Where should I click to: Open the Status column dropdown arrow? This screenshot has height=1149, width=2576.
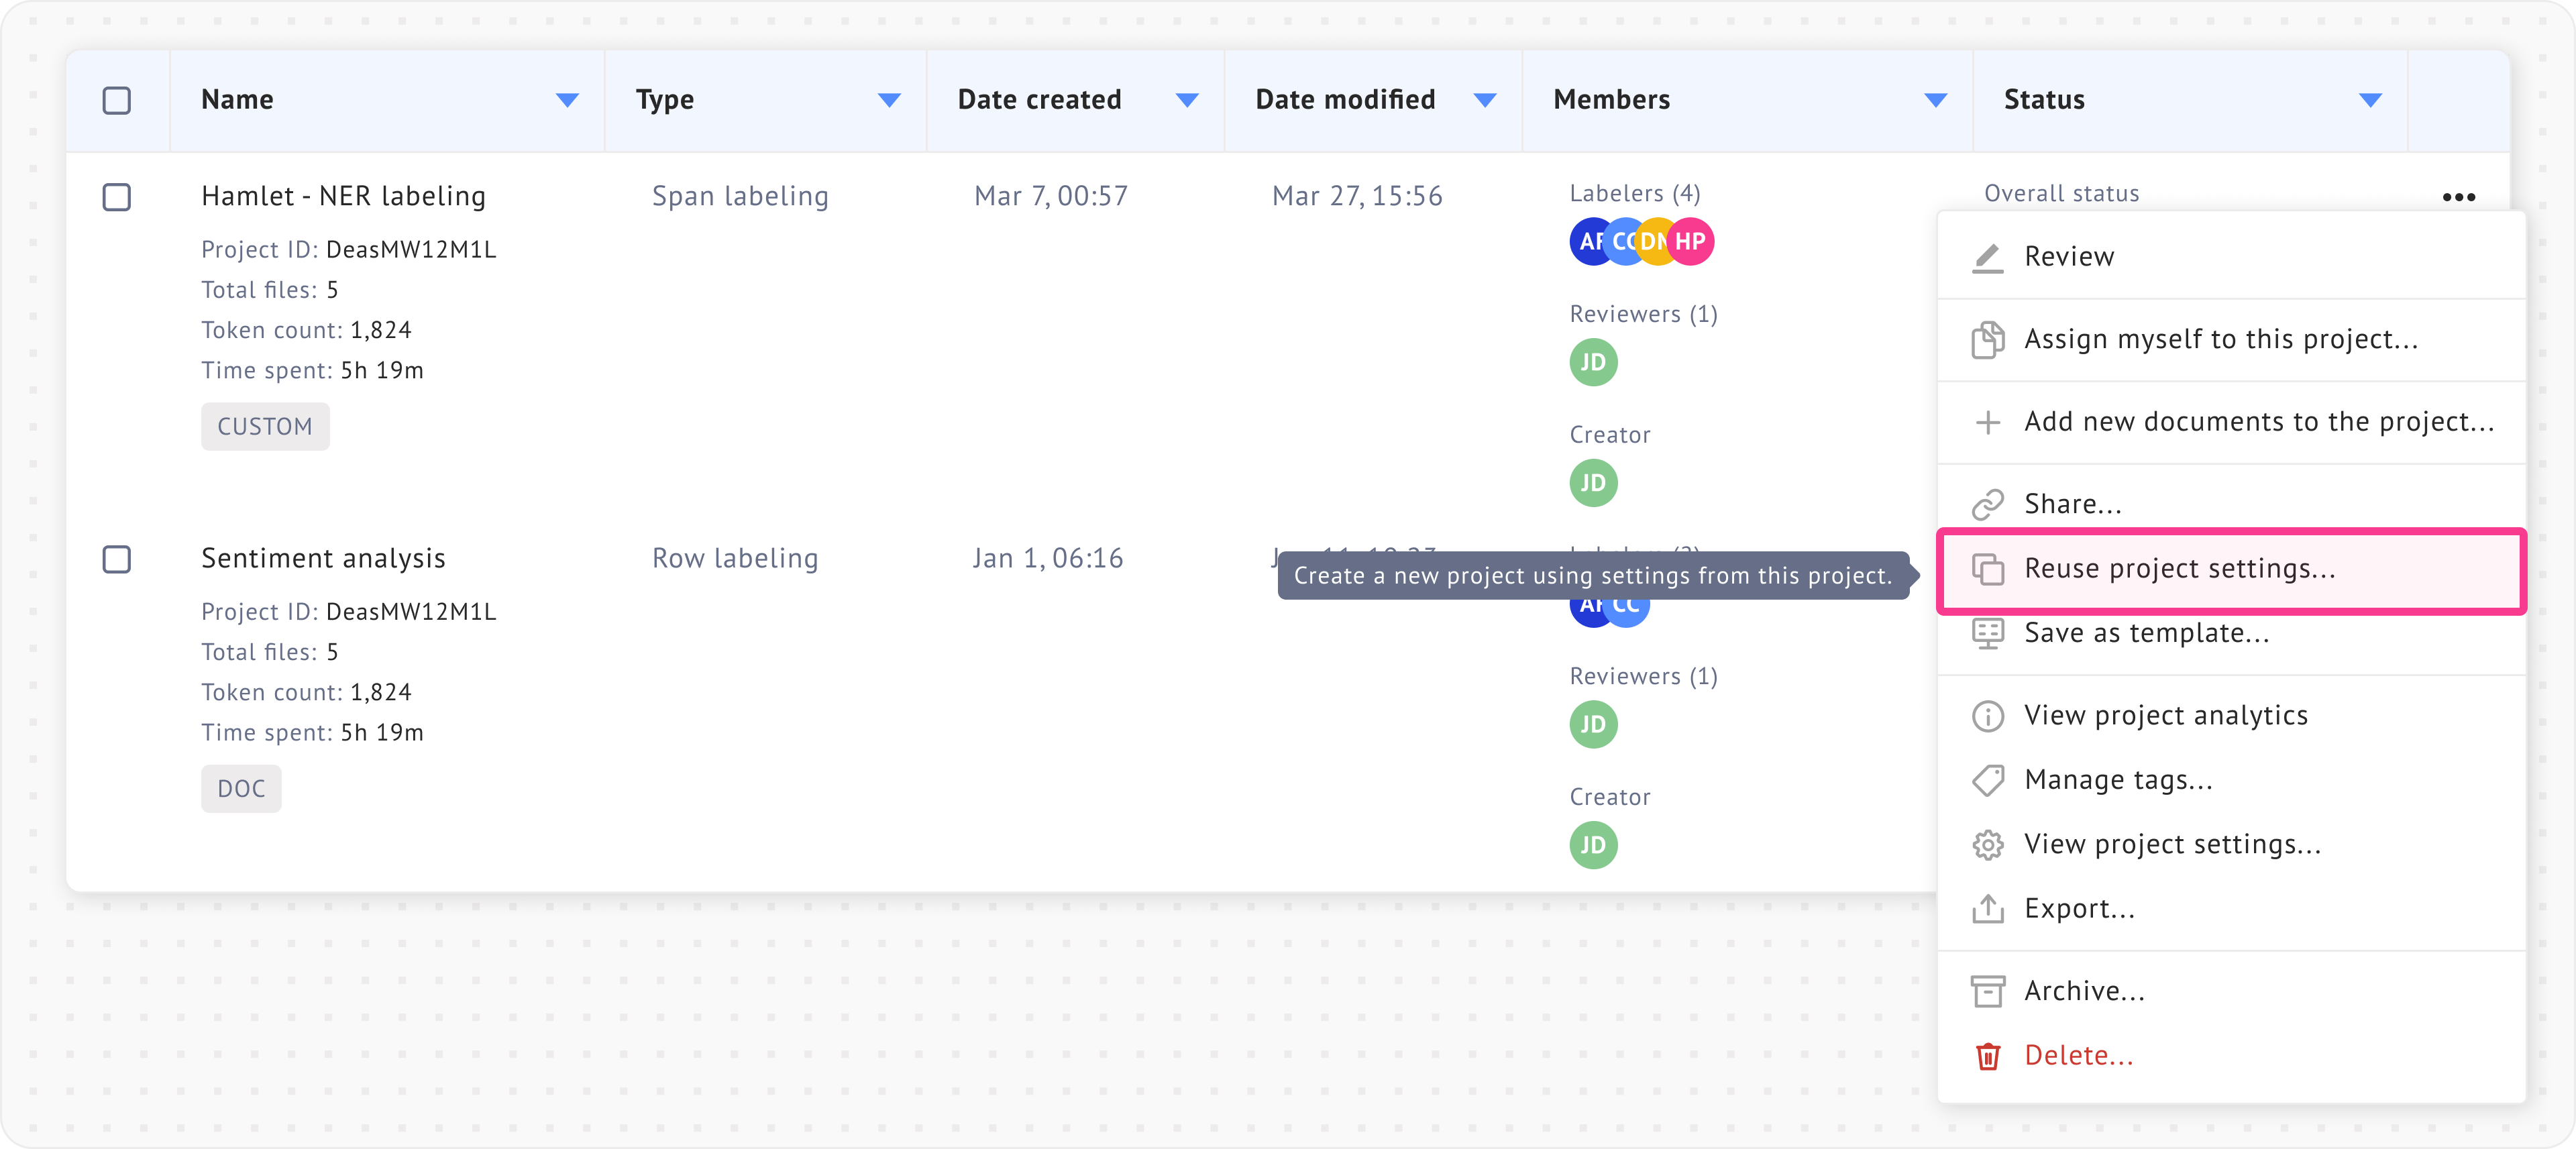click(x=2370, y=100)
